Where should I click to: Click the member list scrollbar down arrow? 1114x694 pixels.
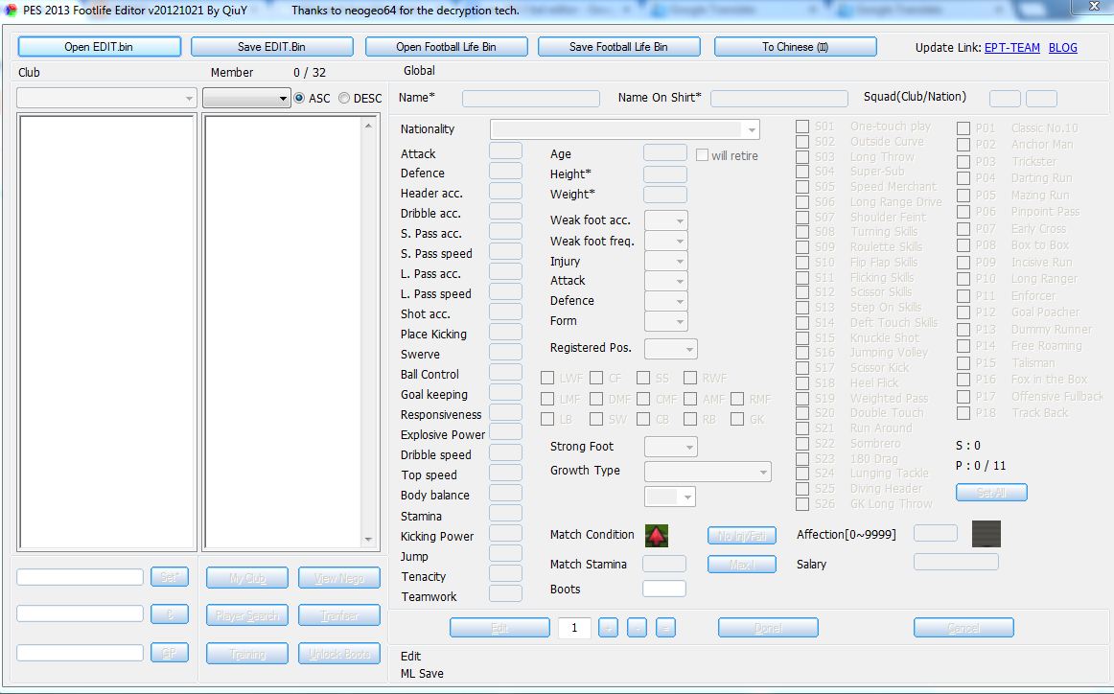pyautogui.click(x=368, y=539)
